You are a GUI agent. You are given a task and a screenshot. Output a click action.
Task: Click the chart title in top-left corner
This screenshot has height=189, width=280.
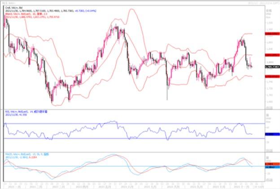pos(10,3)
